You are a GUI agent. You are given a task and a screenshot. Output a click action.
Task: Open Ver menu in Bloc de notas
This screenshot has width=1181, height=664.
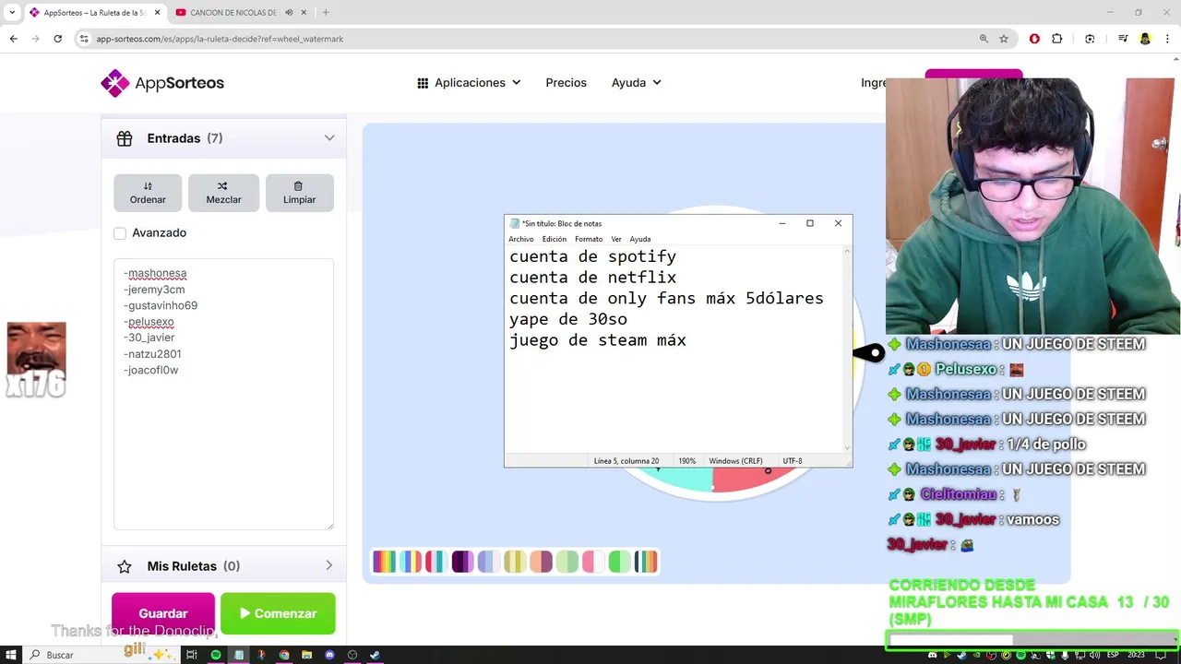[x=616, y=239]
